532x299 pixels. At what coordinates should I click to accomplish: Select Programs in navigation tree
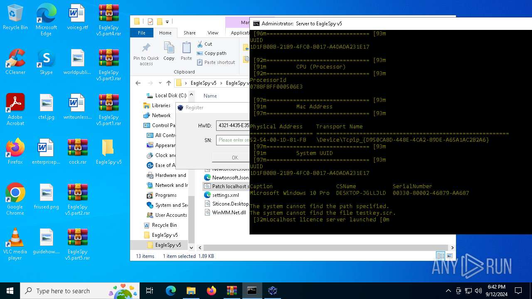[x=162, y=195]
